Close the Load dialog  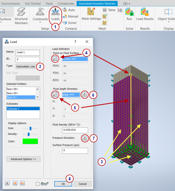point(87,42)
